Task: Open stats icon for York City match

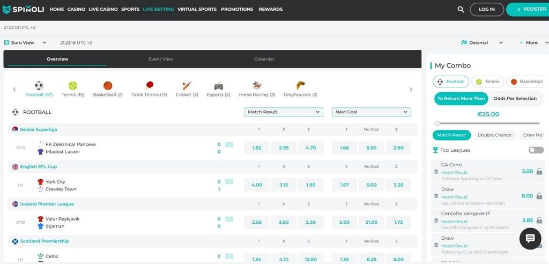Action: pos(229,181)
